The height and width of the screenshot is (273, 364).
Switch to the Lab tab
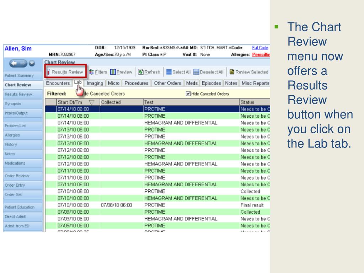point(78,82)
